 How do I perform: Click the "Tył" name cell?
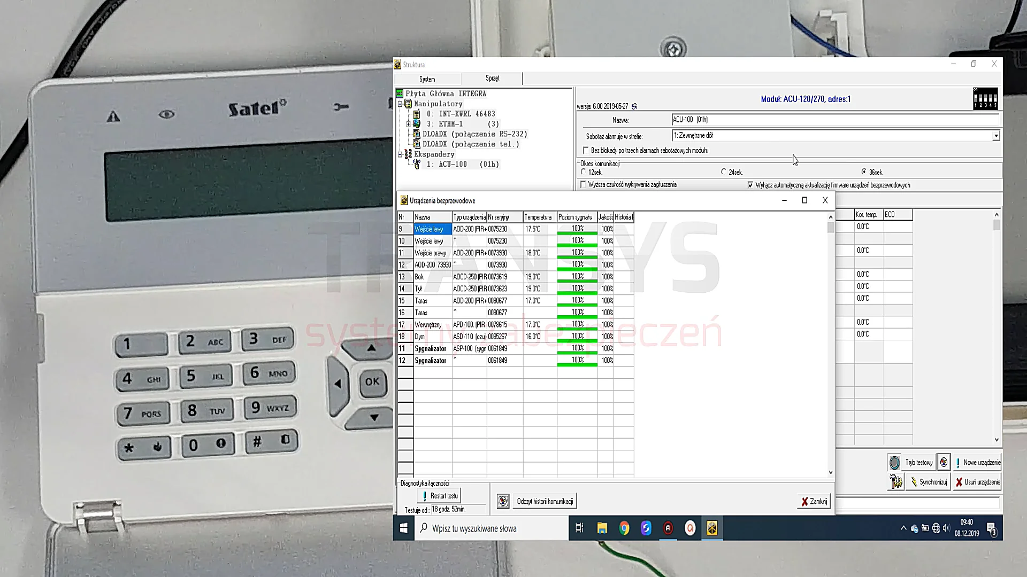433,288
